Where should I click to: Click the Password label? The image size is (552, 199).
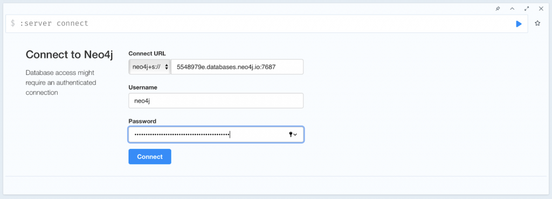pyautogui.click(x=142, y=121)
